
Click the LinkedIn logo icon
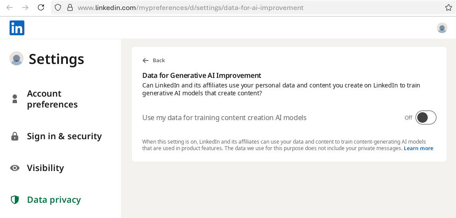[17, 28]
